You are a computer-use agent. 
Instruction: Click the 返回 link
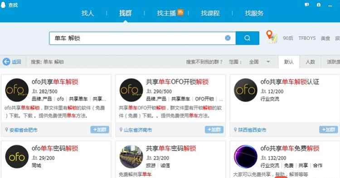click(16, 62)
